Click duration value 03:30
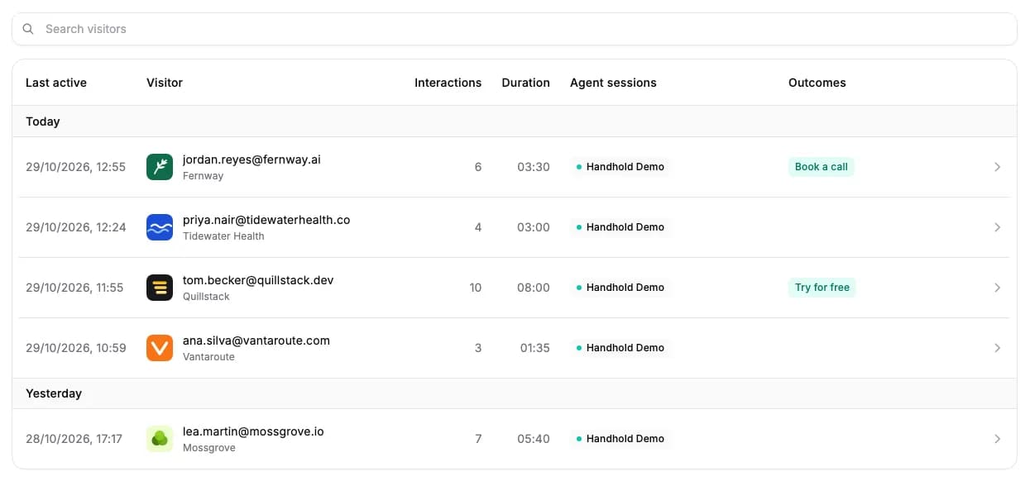 [534, 167]
